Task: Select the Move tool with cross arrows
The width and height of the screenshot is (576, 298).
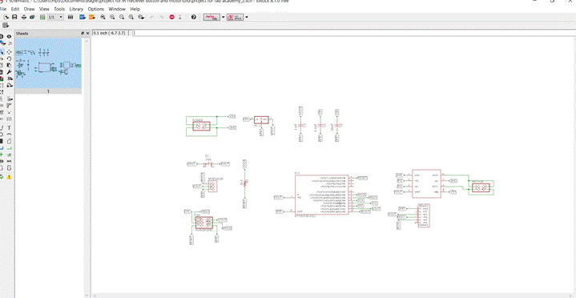Action: (x=10, y=52)
